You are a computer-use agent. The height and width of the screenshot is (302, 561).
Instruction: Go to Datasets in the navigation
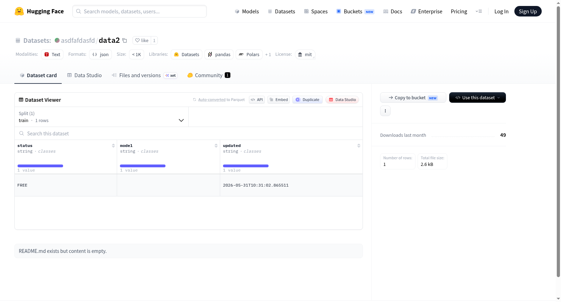281,12
